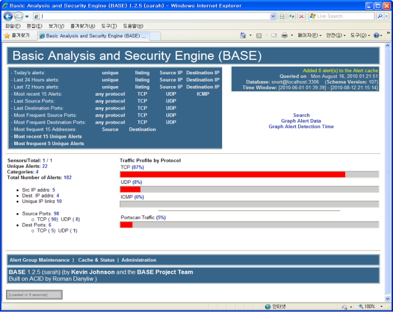The image size is (393, 312).
Task: Open Last 24 Hours alerts listing link
Action: 142,80
